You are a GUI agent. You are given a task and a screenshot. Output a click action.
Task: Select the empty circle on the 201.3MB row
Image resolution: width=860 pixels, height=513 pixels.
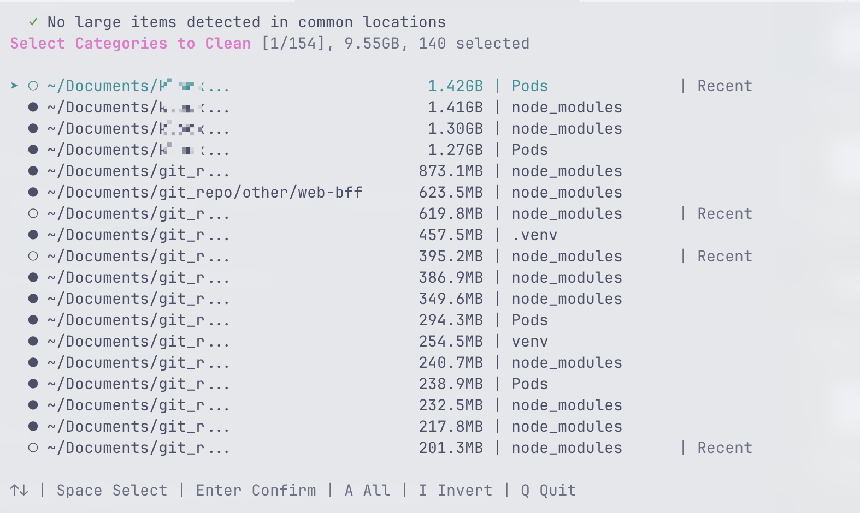pos(33,448)
